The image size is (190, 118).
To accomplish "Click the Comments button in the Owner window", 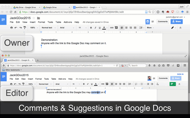I will [x=163, y=21].
